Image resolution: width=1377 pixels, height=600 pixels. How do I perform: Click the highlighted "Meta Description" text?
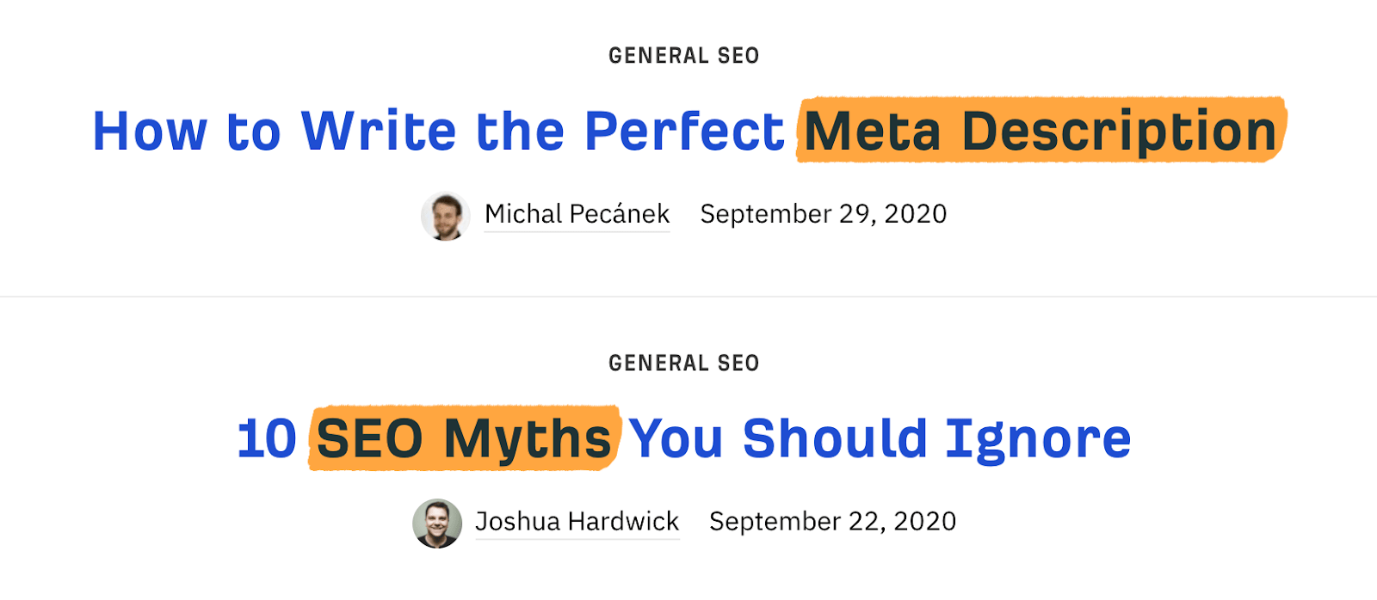(1040, 132)
